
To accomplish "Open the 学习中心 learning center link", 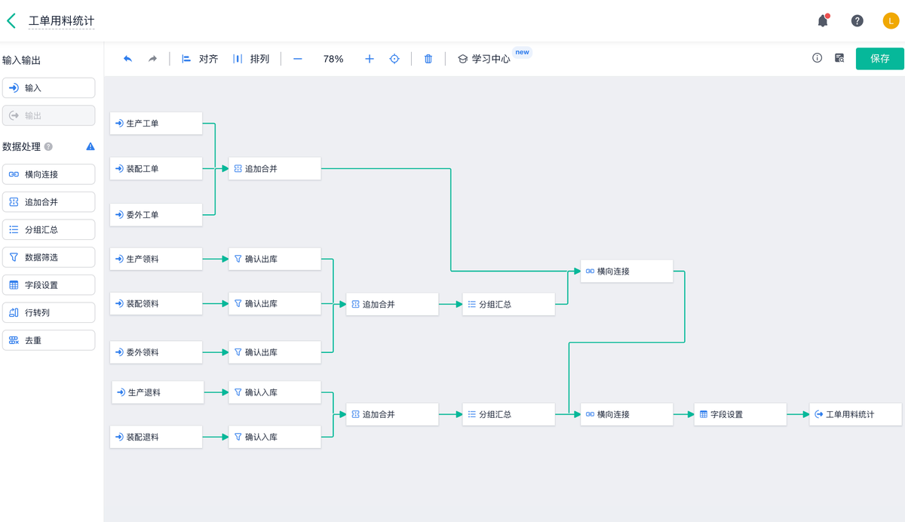I will (484, 59).
